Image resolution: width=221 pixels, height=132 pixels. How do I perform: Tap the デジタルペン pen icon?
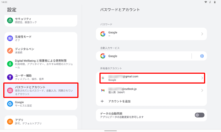pos(10,51)
